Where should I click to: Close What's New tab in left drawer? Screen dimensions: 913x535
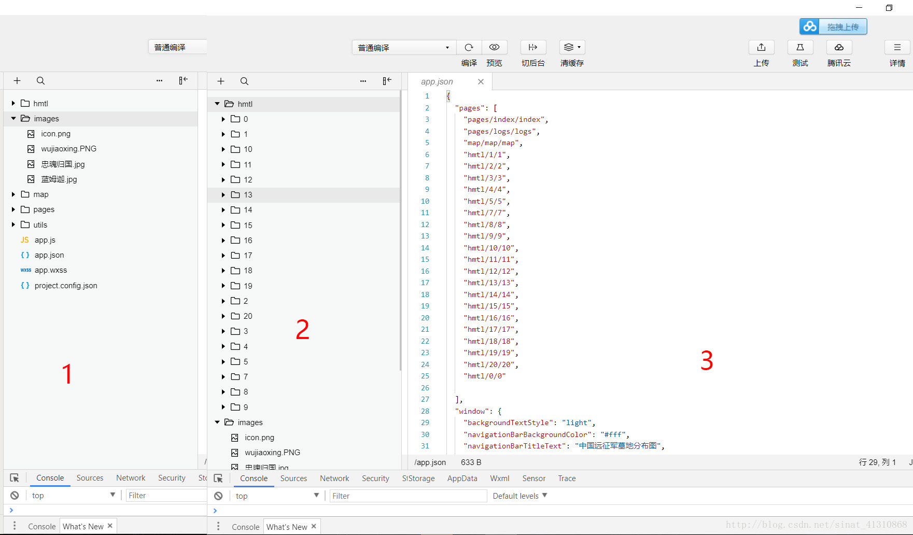tap(110, 526)
